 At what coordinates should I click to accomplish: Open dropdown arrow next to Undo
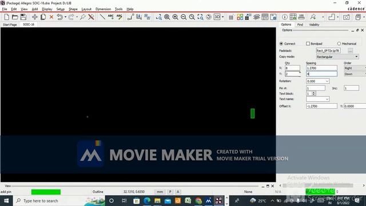pos(65,17)
